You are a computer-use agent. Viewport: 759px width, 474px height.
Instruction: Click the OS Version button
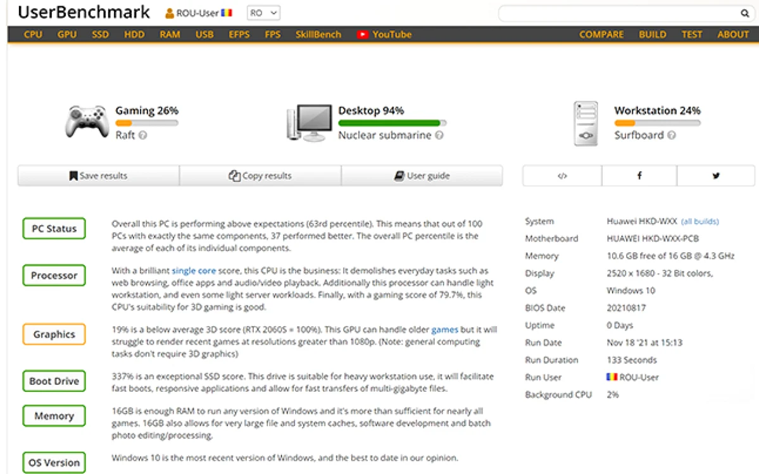tap(54, 463)
